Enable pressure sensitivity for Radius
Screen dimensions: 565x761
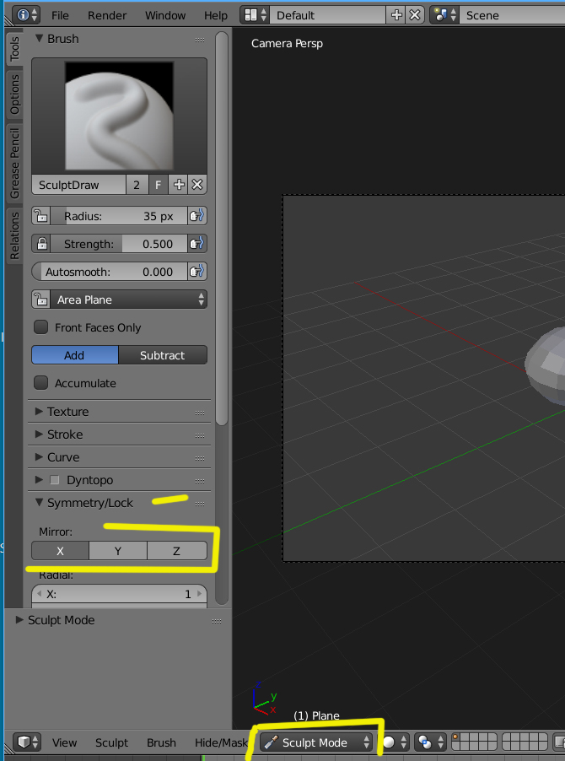click(196, 216)
